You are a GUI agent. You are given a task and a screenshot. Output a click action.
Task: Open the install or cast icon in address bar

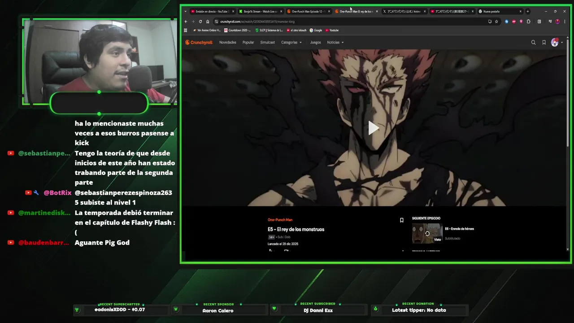tap(490, 22)
